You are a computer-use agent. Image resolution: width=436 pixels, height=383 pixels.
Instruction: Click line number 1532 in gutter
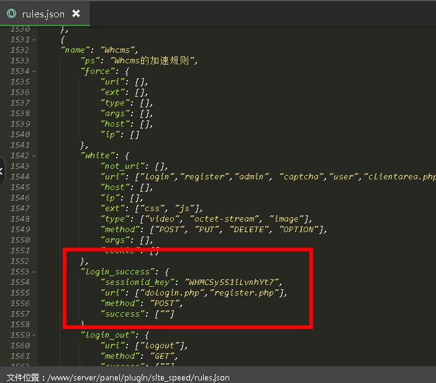tap(19, 50)
